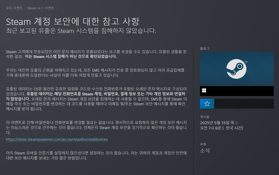Click the 'Steam 계정 보안에 대한 참고 사항' title
Viewport: 279px width, 175px height.
tap(73, 22)
